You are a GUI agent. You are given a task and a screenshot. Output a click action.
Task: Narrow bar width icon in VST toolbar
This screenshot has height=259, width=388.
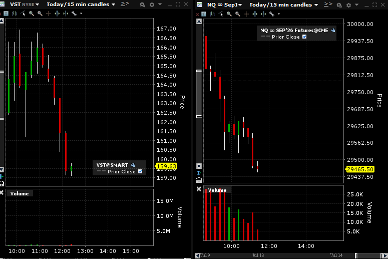click(66, 14)
